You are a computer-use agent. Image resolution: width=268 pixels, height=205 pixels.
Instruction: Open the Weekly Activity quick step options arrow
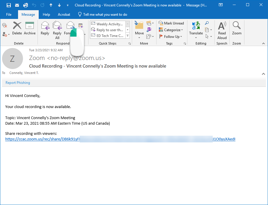pyautogui.click(x=127, y=24)
